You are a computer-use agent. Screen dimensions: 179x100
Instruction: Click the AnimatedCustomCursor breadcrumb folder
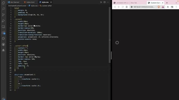pyautogui.click(x=17, y=6)
